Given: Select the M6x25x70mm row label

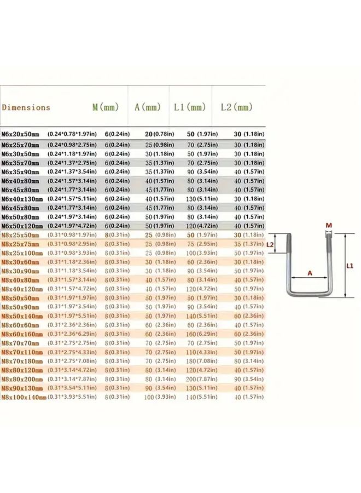Looking at the screenshot, I should (x=22, y=145).
